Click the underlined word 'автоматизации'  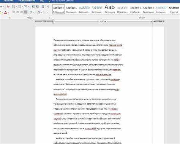pyautogui.click(x=103, y=75)
